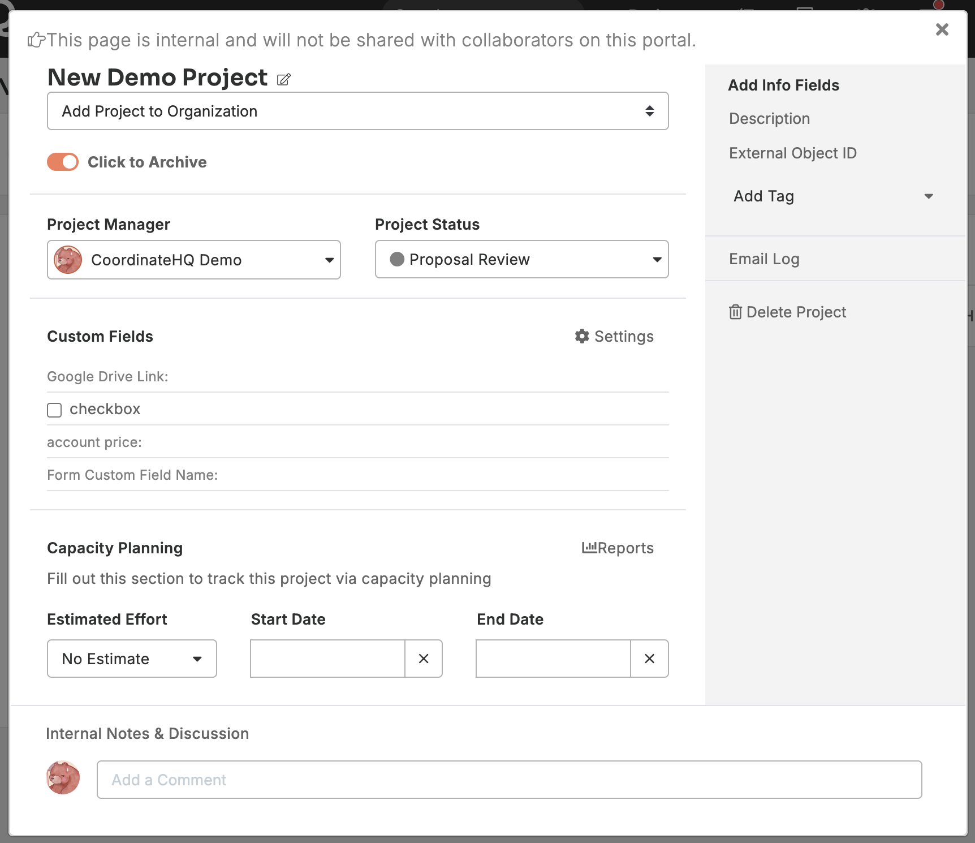Click the edit pencil icon beside New Demo Project
Screen dimensions: 975x843
pyautogui.click(x=284, y=80)
